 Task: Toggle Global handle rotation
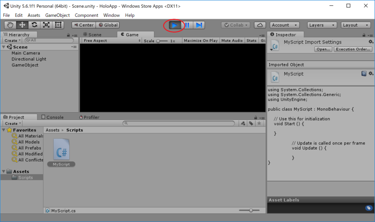[x=108, y=25]
